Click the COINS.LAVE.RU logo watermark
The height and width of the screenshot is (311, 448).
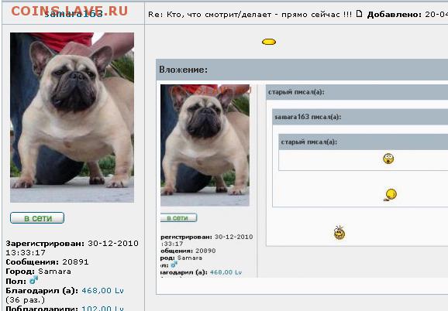tap(70, 11)
